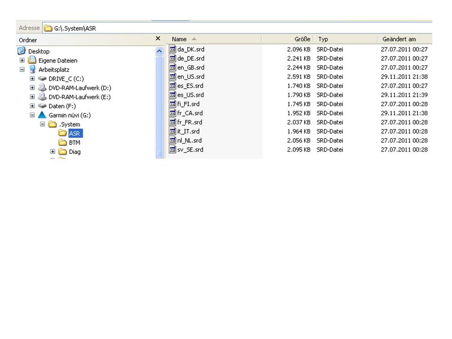Close the Ordner folder pane

click(x=158, y=38)
